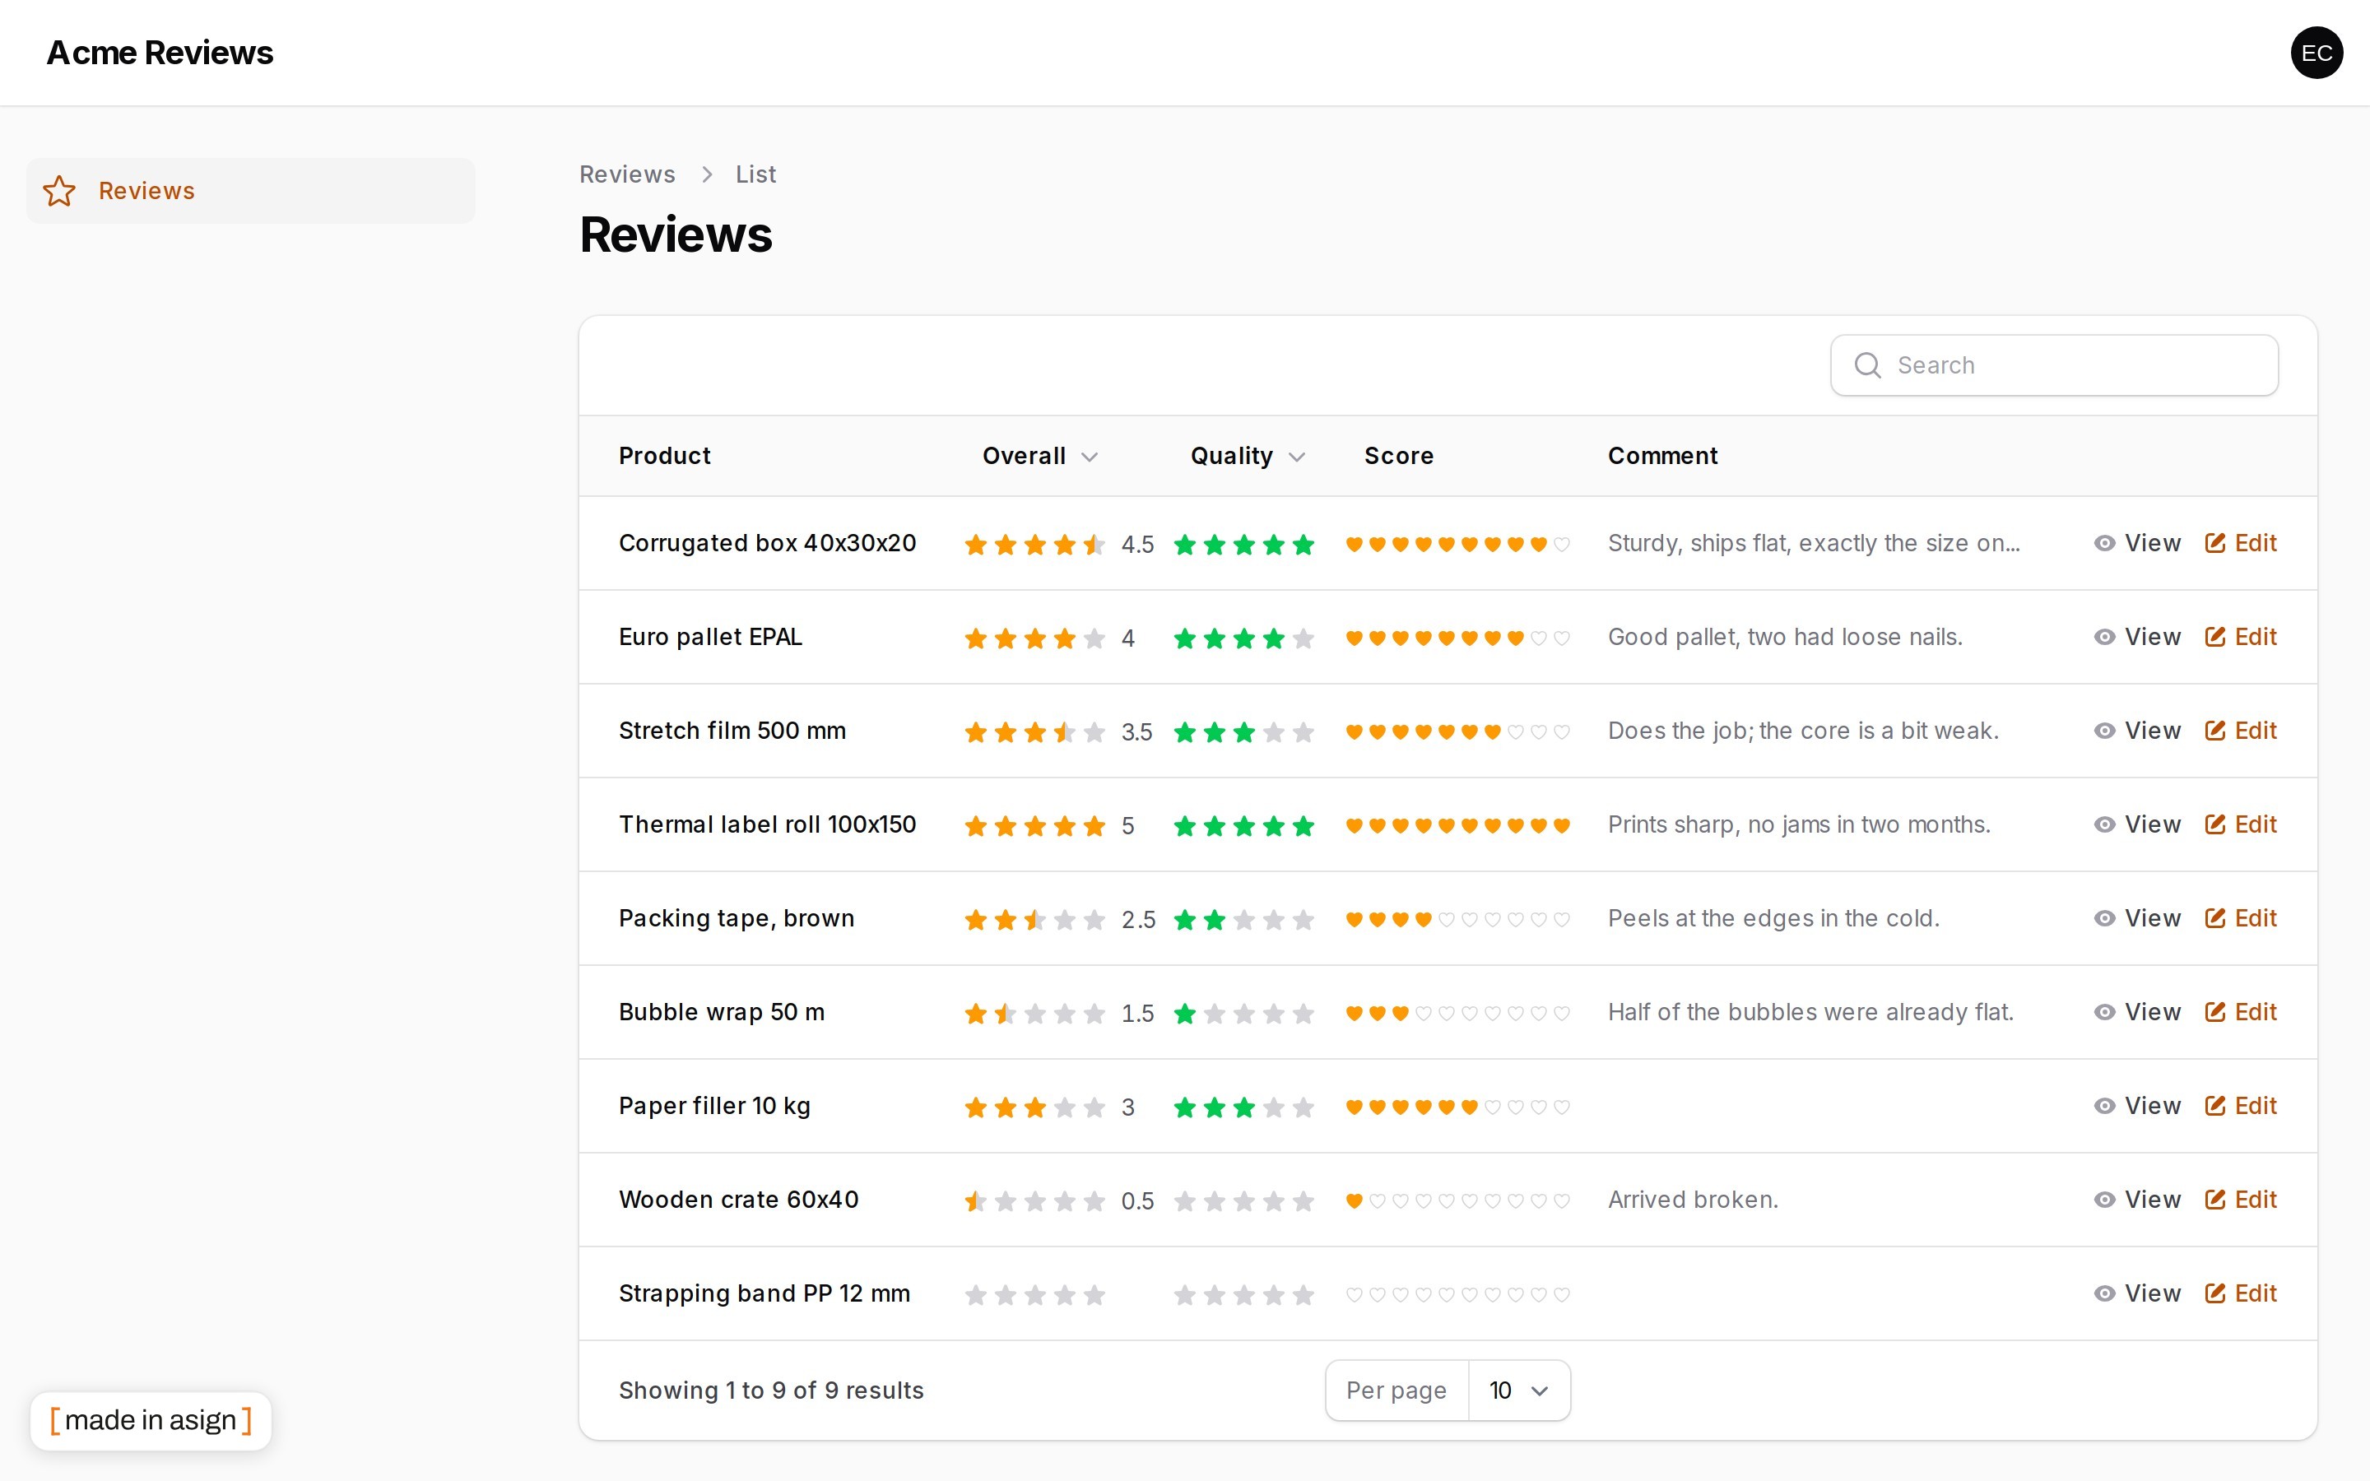The image size is (2370, 1481).
Task: Select product name Strapping band PP 12 mm
Action: (x=764, y=1294)
